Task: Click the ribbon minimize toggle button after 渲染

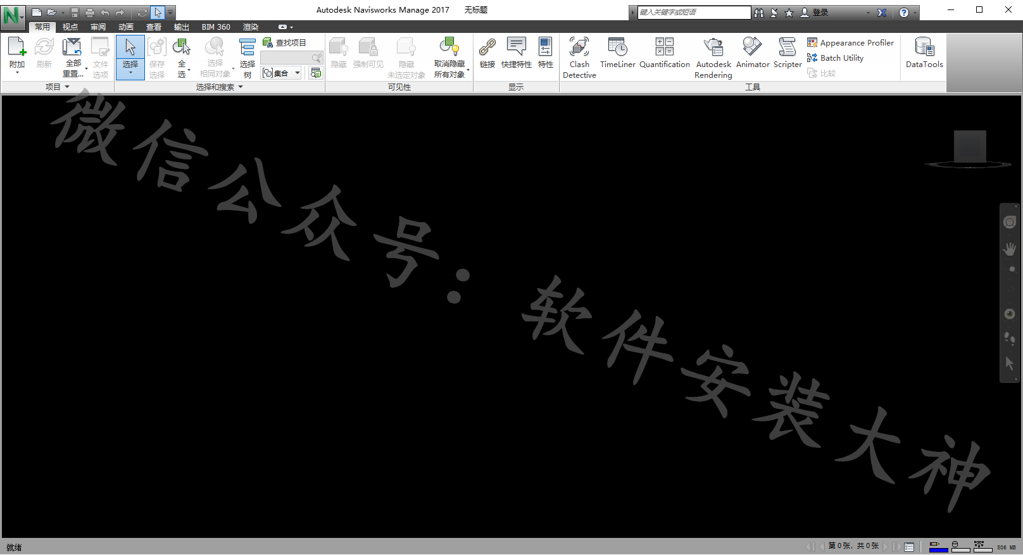Action: (x=283, y=27)
